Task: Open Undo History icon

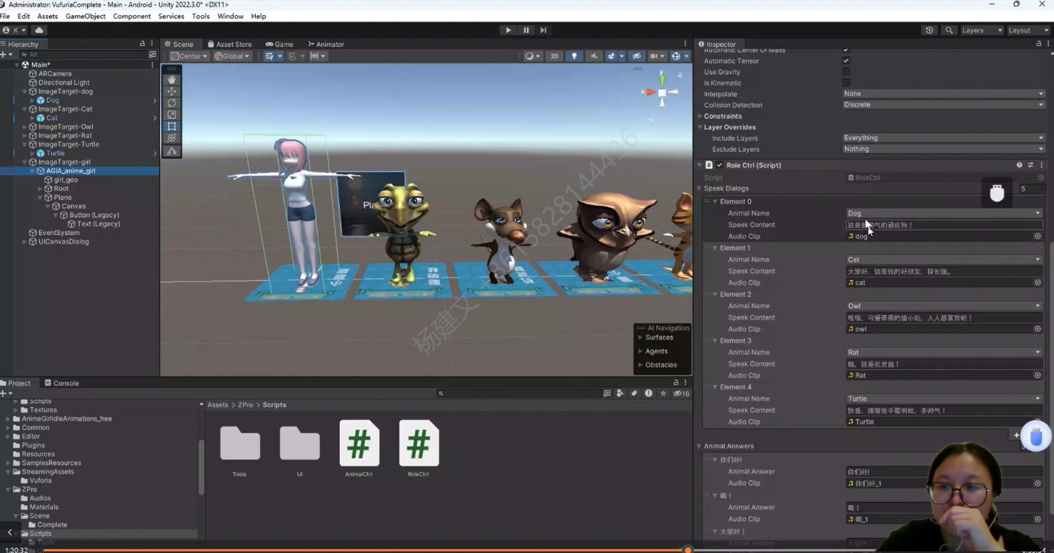Action: [x=929, y=30]
